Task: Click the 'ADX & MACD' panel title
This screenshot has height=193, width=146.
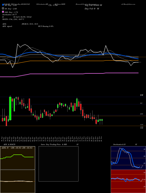Action: 9,144
